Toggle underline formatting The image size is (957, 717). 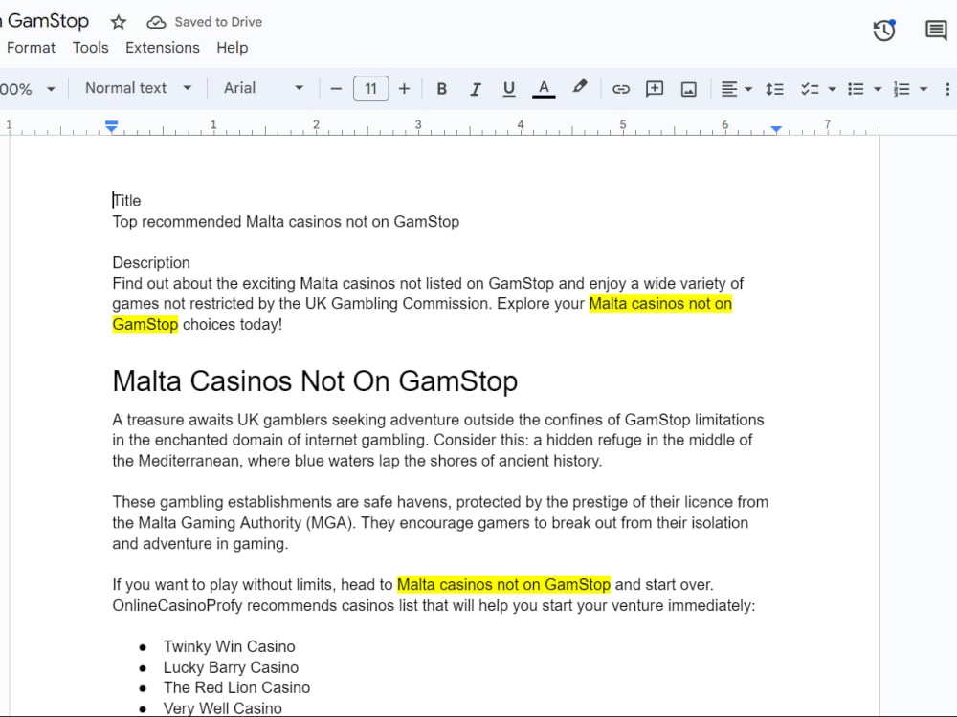(509, 89)
